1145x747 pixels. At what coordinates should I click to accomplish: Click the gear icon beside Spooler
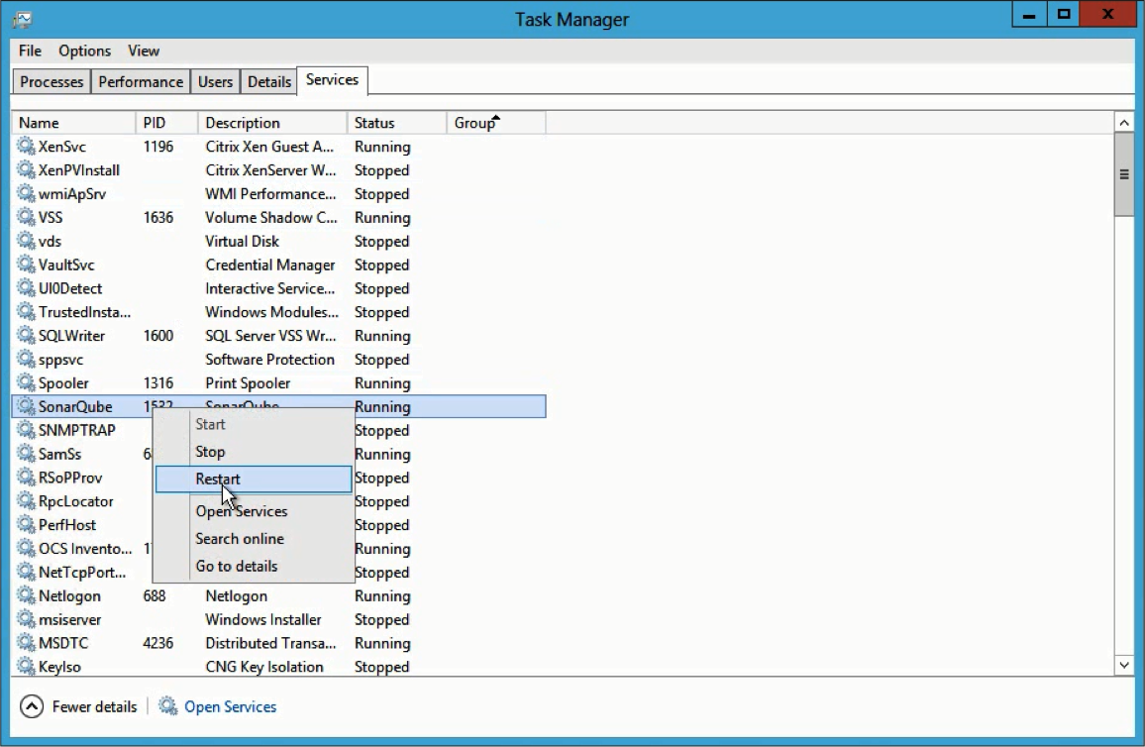pos(27,382)
